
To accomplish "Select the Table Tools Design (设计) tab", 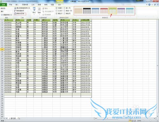I will [60, 4].
